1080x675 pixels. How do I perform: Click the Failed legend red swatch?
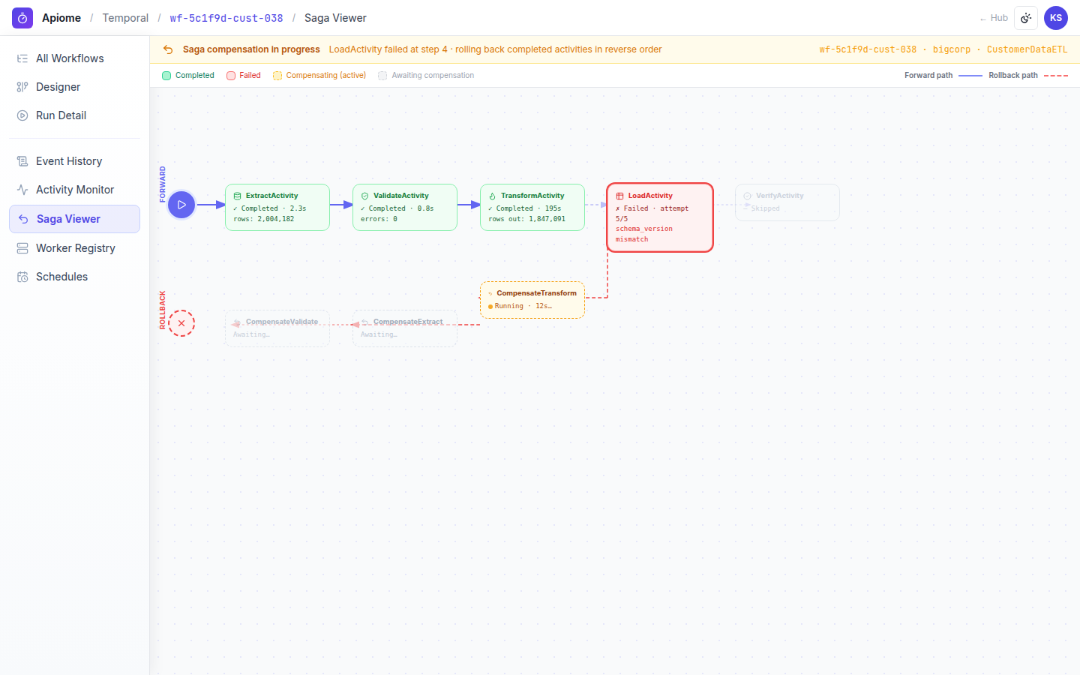point(231,76)
